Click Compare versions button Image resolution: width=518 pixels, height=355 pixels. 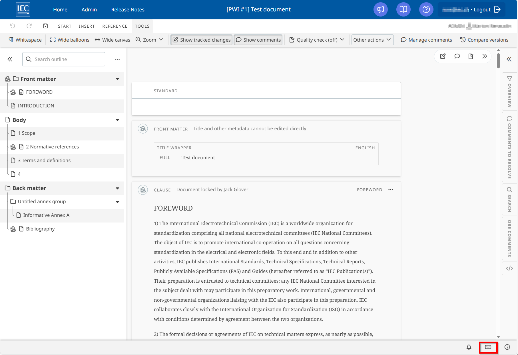[484, 40]
